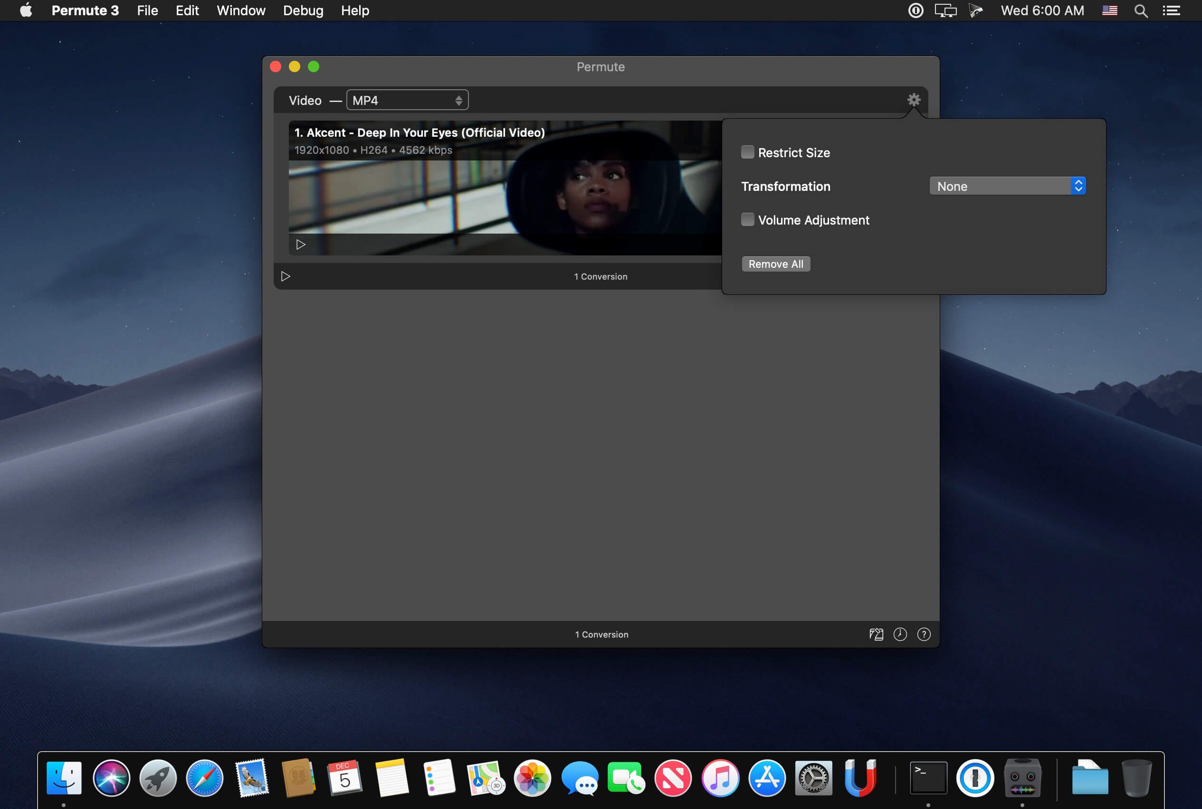Launch the Permute robot icon in the dock
The height and width of the screenshot is (809, 1202).
click(1022, 778)
